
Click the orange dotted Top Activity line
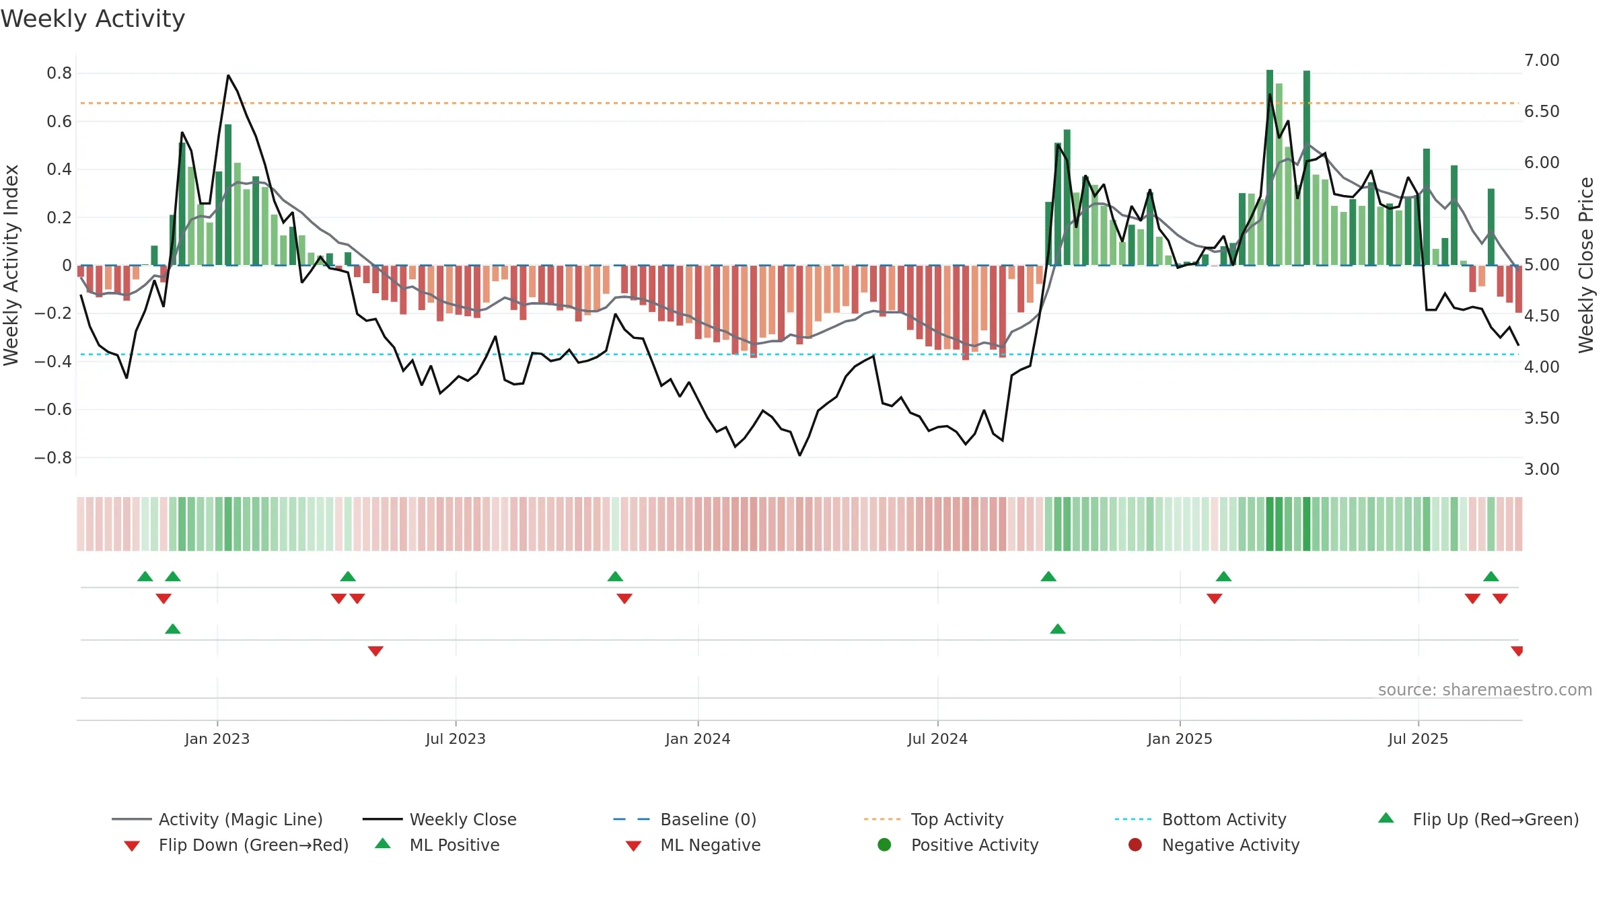[799, 103]
